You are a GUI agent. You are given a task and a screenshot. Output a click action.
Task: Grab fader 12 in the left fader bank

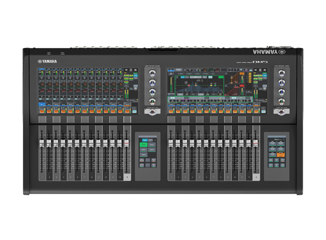coord(119,143)
